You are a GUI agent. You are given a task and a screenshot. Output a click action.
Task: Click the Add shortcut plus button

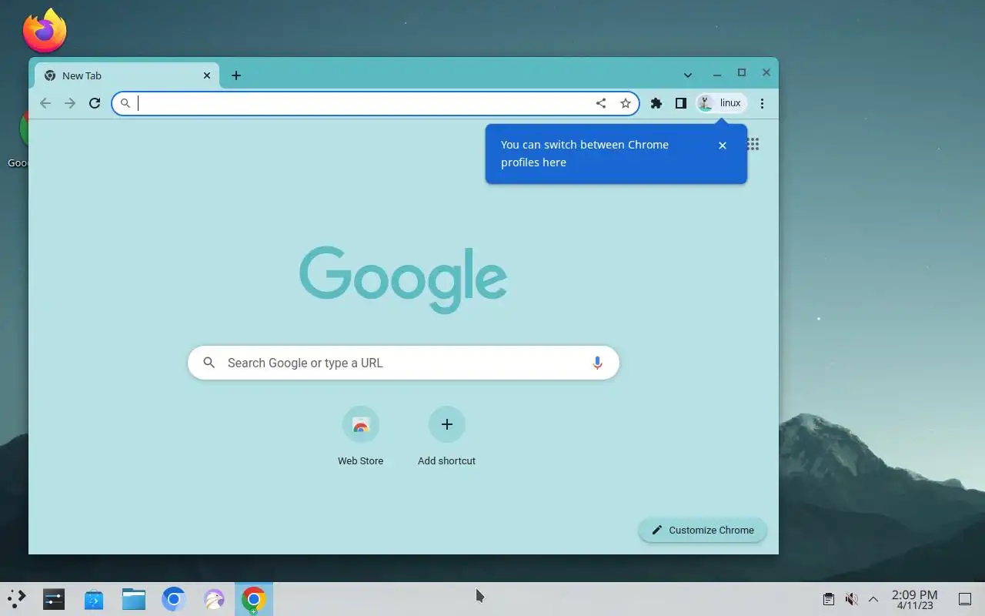click(x=446, y=424)
